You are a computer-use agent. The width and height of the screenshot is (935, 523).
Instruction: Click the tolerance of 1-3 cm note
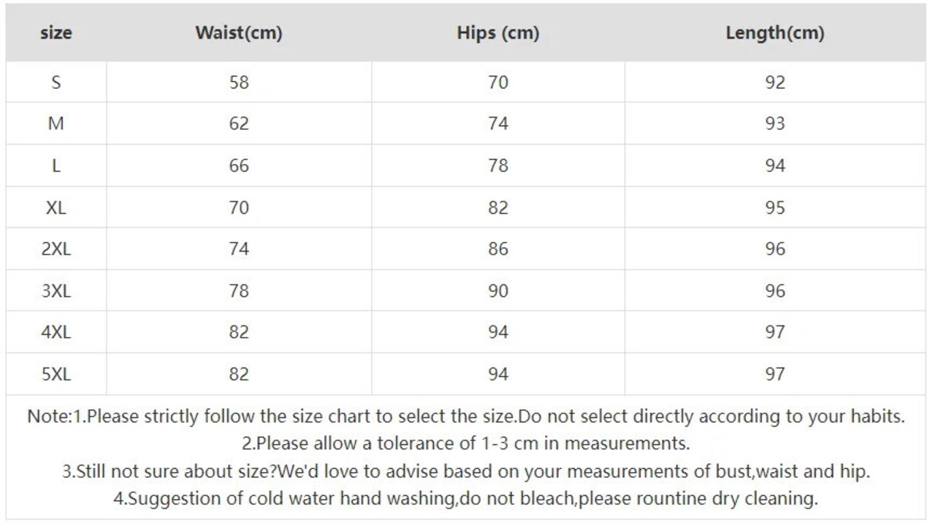(x=466, y=443)
